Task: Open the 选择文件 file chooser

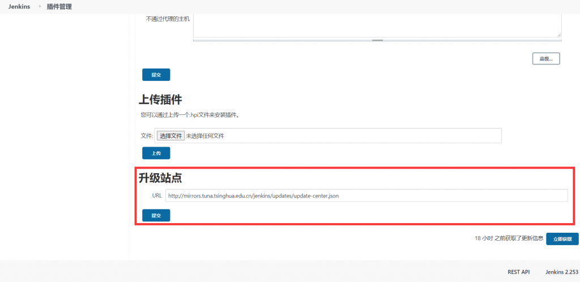Action: click(170, 136)
